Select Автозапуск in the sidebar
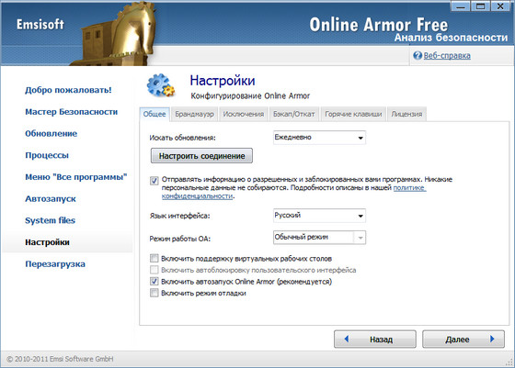Screen dimensions: 515x368 51,198
